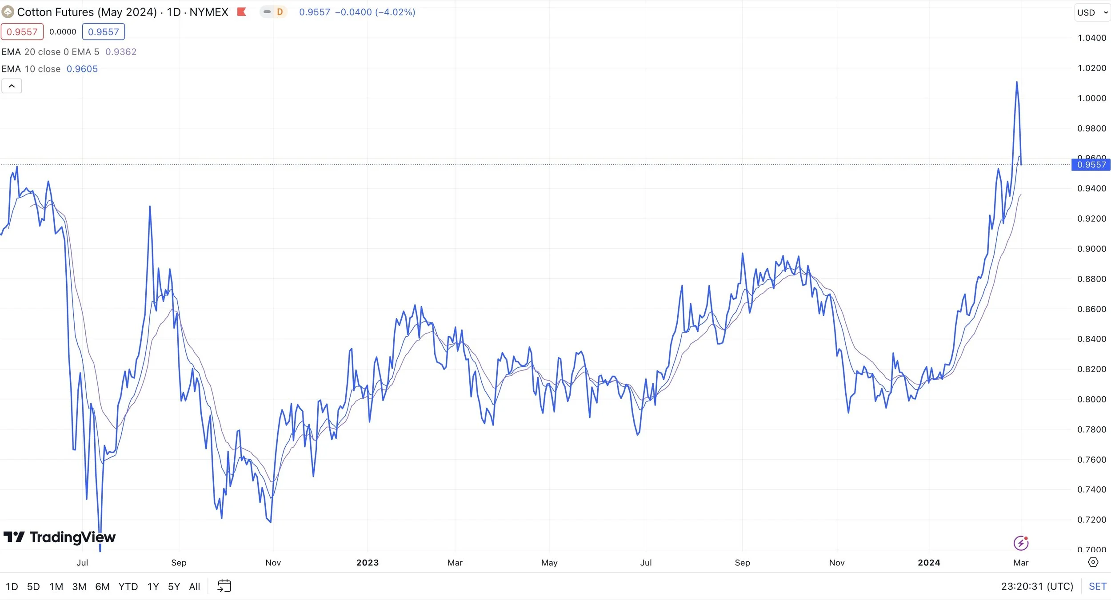Open the go-to-date calendar icon
This screenshot has height=600, width=1111.
(224, 586)
